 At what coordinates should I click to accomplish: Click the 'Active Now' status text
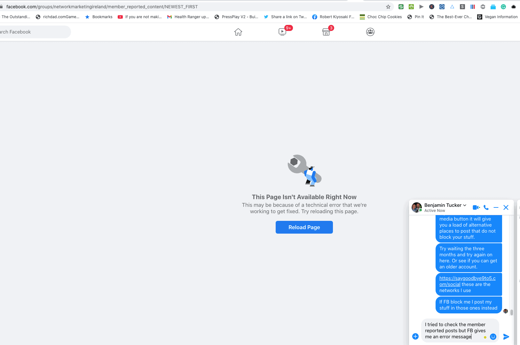pos(435,211)
